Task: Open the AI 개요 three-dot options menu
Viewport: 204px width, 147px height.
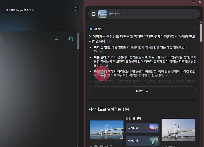Action: pos(194,29)
